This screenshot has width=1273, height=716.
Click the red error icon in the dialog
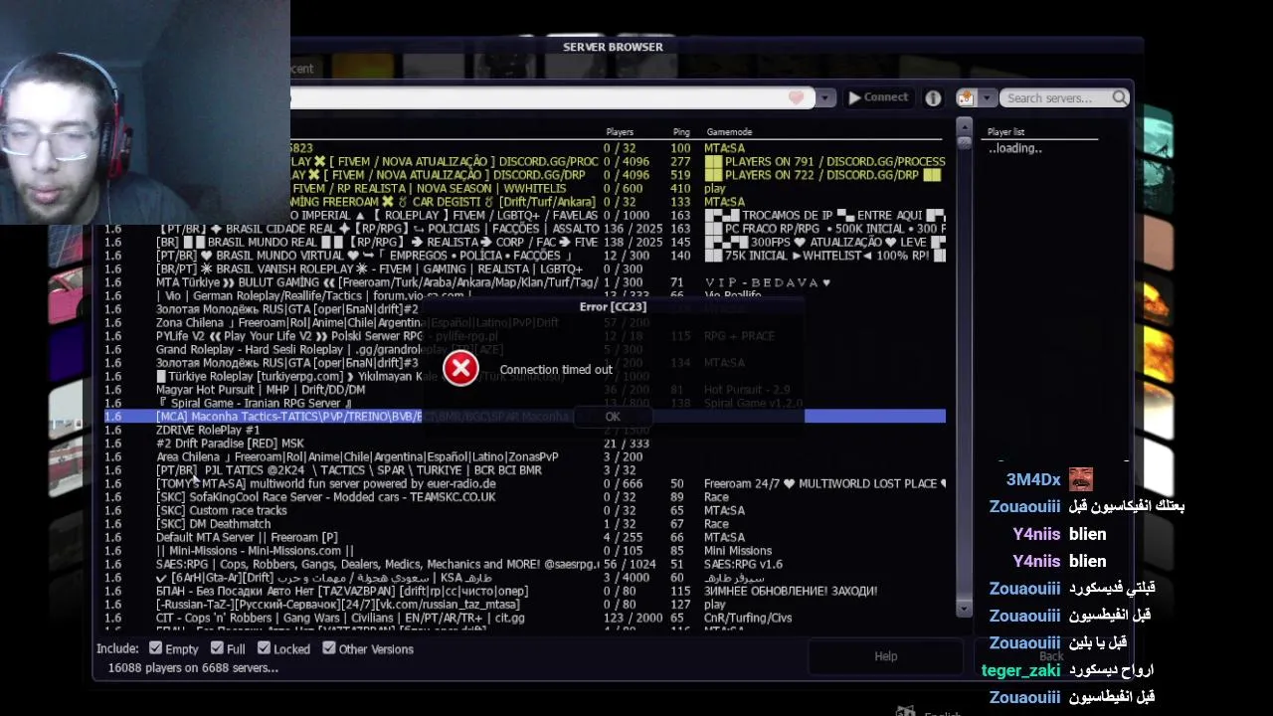click(x=460, y=368)
